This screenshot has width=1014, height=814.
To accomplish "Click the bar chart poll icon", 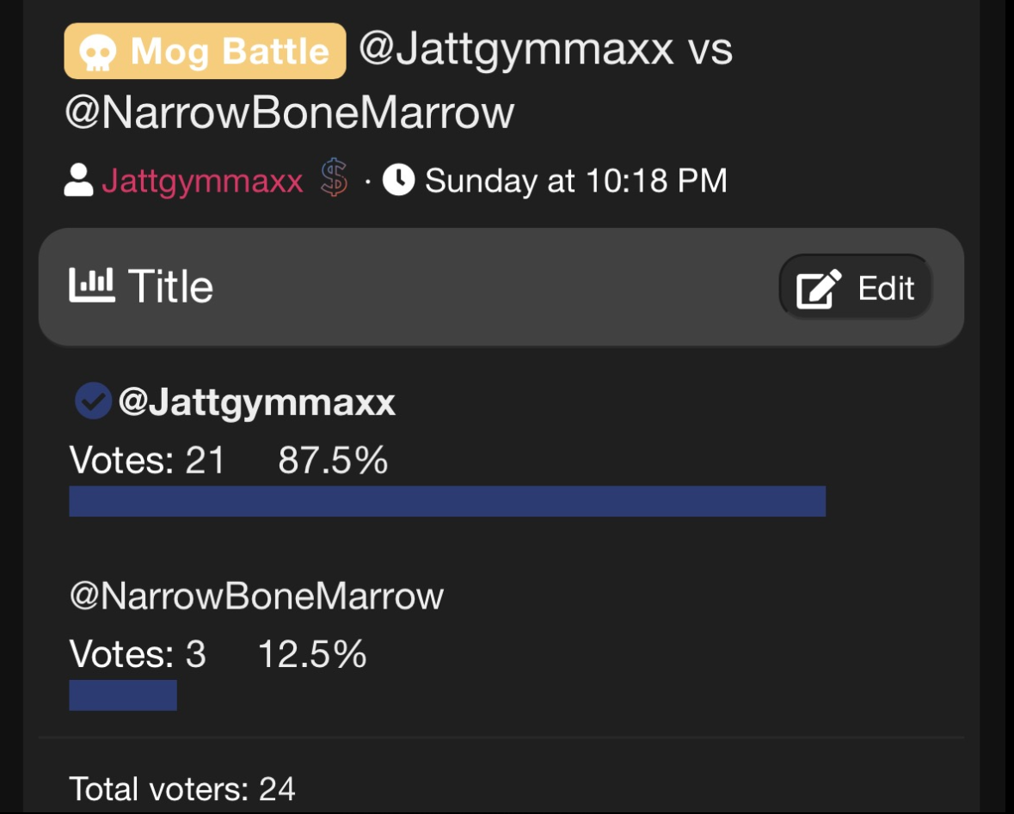I will click(91, 285).
